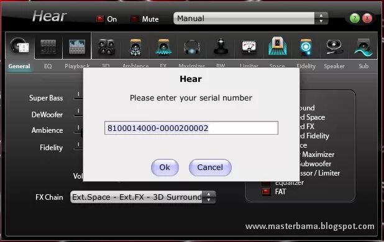Viewport: 384px width, 242px height.
Task: Switch to the Sub tab label
Action: pos(363,66)
